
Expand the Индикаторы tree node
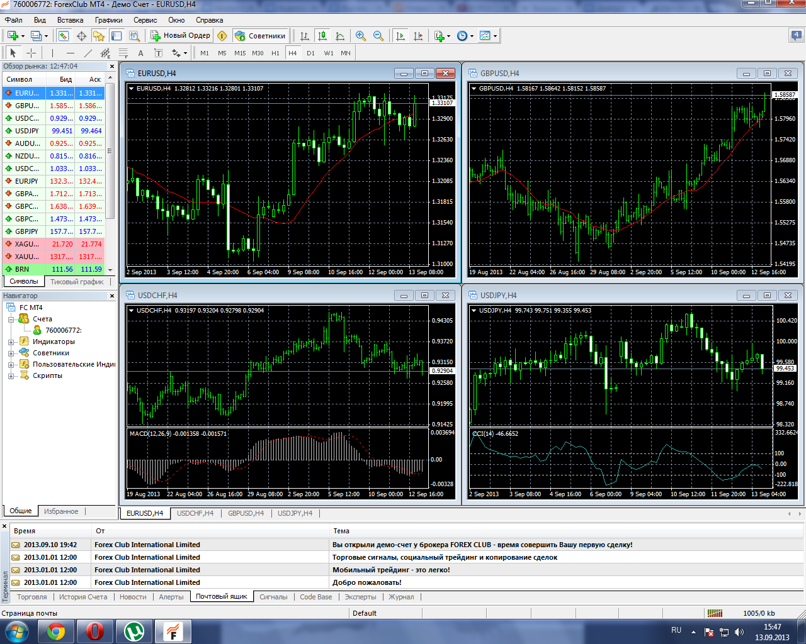(x=11, y=342)
